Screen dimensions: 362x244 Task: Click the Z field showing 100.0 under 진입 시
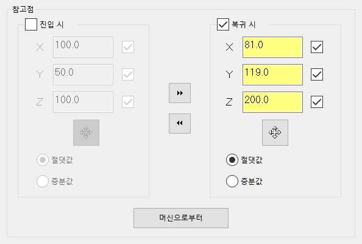[x=83, y=102]
